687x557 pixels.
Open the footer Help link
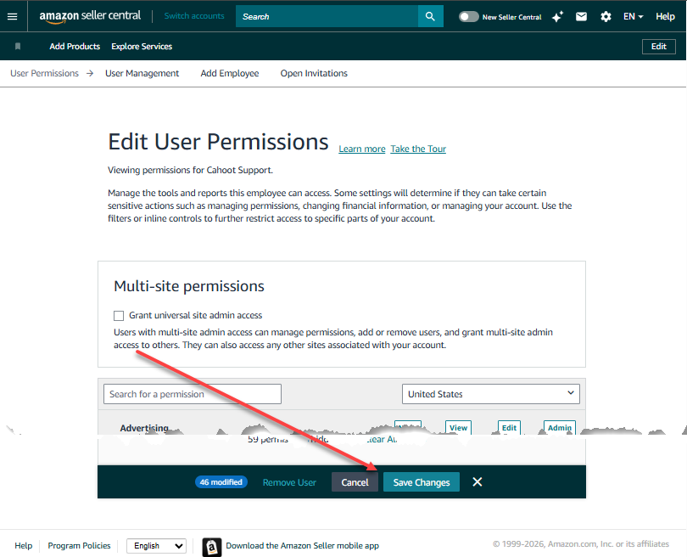23,546
